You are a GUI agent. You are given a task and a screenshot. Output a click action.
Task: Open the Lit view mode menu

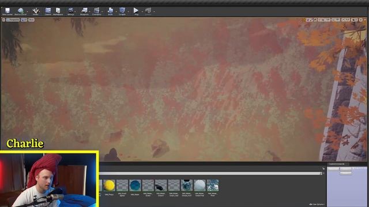coord(24,20)
